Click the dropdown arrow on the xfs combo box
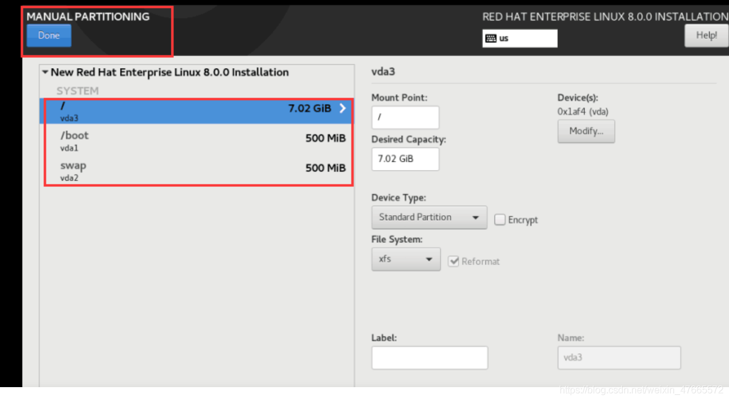729x401 pixels. 429,260
